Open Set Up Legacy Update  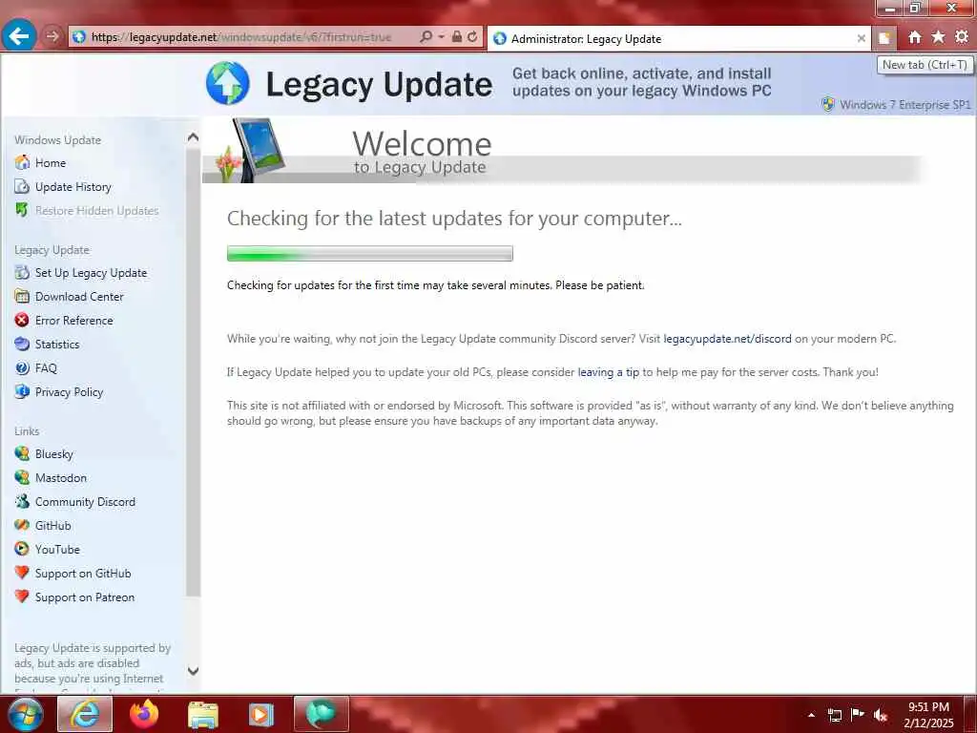[91, 273]
